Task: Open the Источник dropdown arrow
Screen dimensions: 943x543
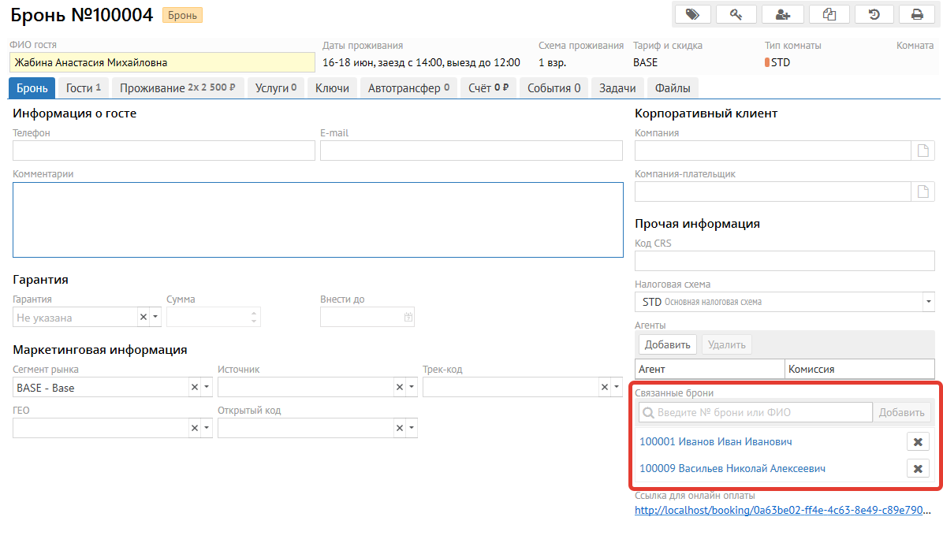Action: point(412,387)
